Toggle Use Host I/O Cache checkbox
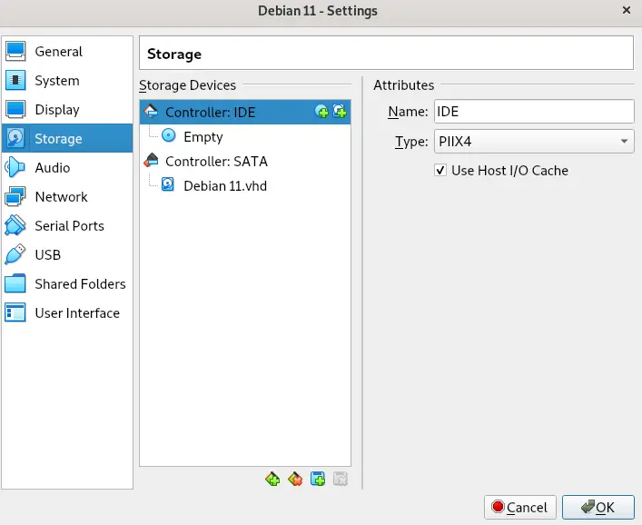This screenshot has height=525, width=642. coord(440,170)
